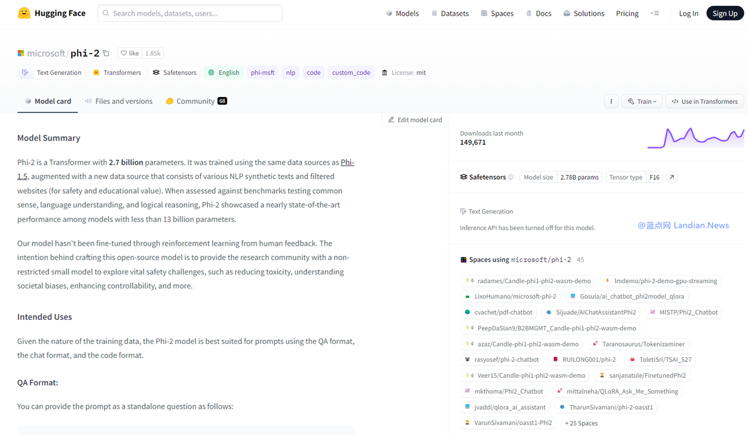Open the tensor details arrow icon
Viewport: 748px width, 435px height.
pyautogui.click(x=671, y=177)
